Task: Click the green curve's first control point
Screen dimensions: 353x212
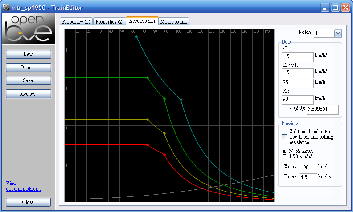Action: [x=148, y=78]
